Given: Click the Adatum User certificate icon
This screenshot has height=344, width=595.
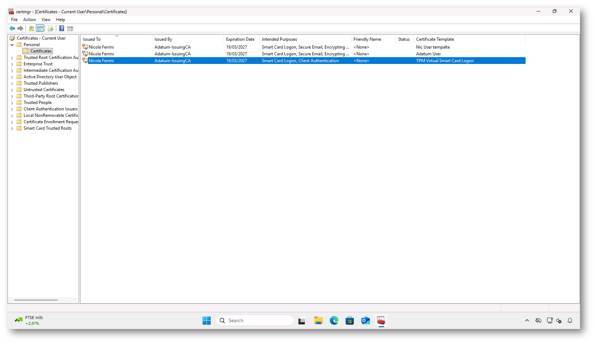Looking at the screenshot, I should coord(85,54).
